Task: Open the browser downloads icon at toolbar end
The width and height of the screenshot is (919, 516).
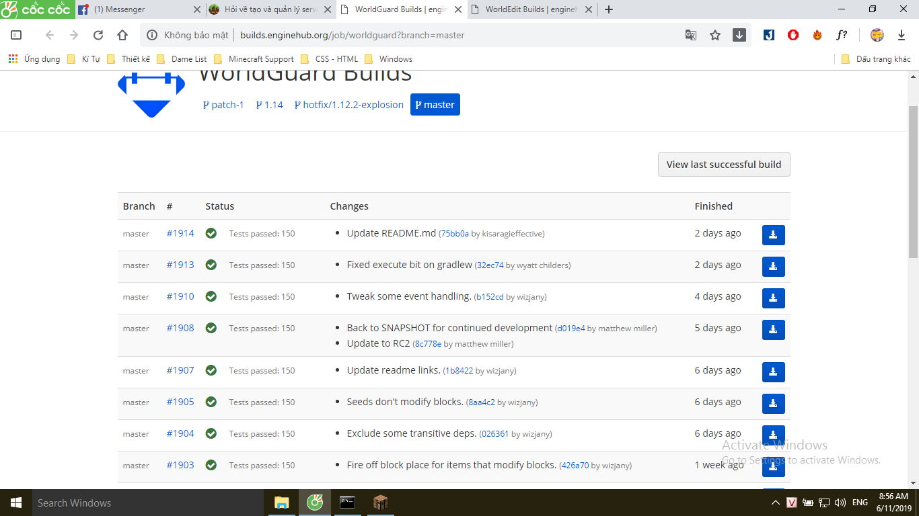Action: pyautogui.click(x=902, y=35)
